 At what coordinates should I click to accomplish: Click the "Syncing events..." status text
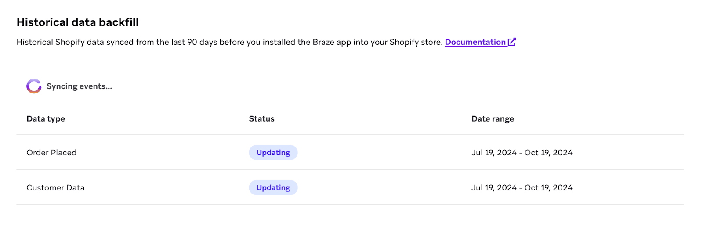(79, 86)
